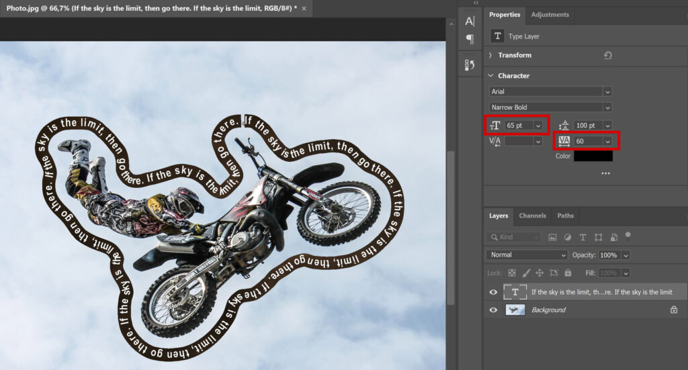The width and height of the screenshot is (688, 370).
Task: Click the Background layer thumbnail
Action: 515,310
